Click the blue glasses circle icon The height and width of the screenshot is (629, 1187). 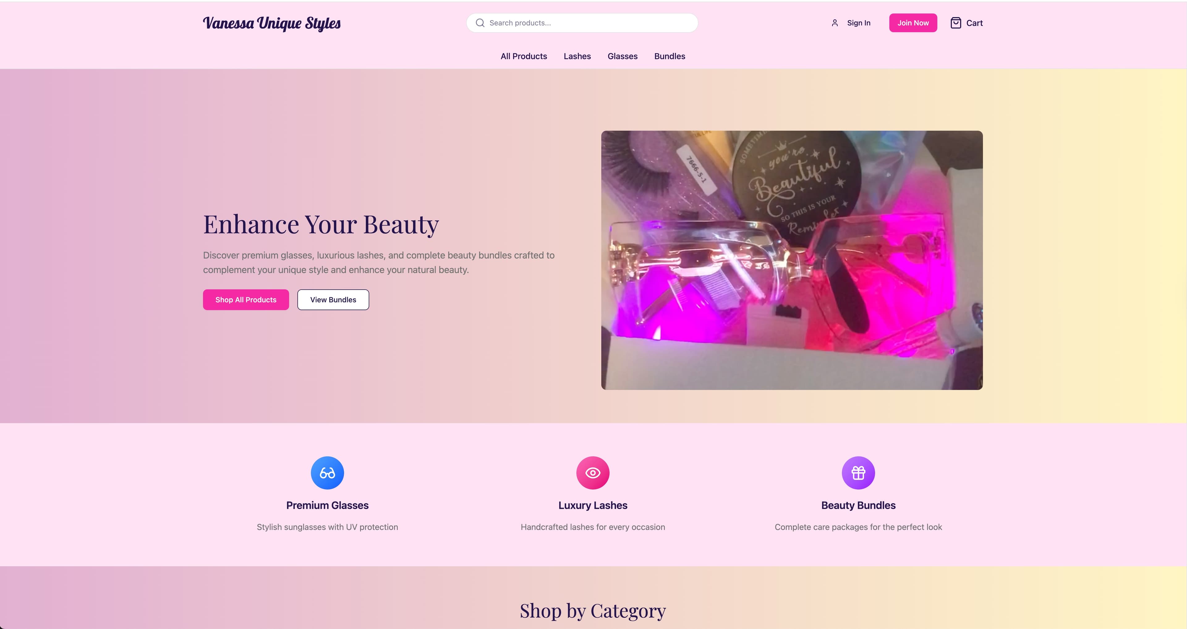point(327,473)
